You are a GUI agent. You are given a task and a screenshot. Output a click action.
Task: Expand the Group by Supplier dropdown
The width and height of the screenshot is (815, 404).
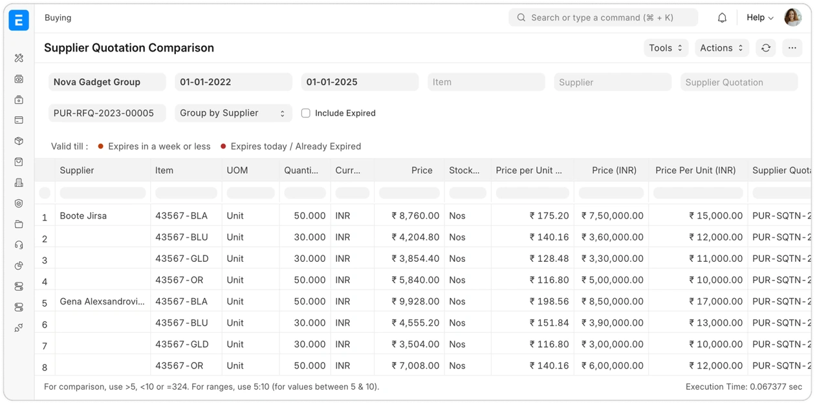(233, 113)
